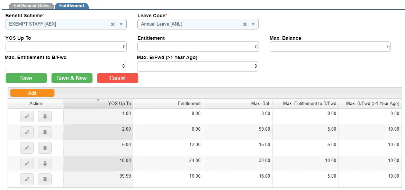This screenshot has height=190, width=405.
Task: Select the 5.00 YOS Up To cell
Action: coord(98,148)
